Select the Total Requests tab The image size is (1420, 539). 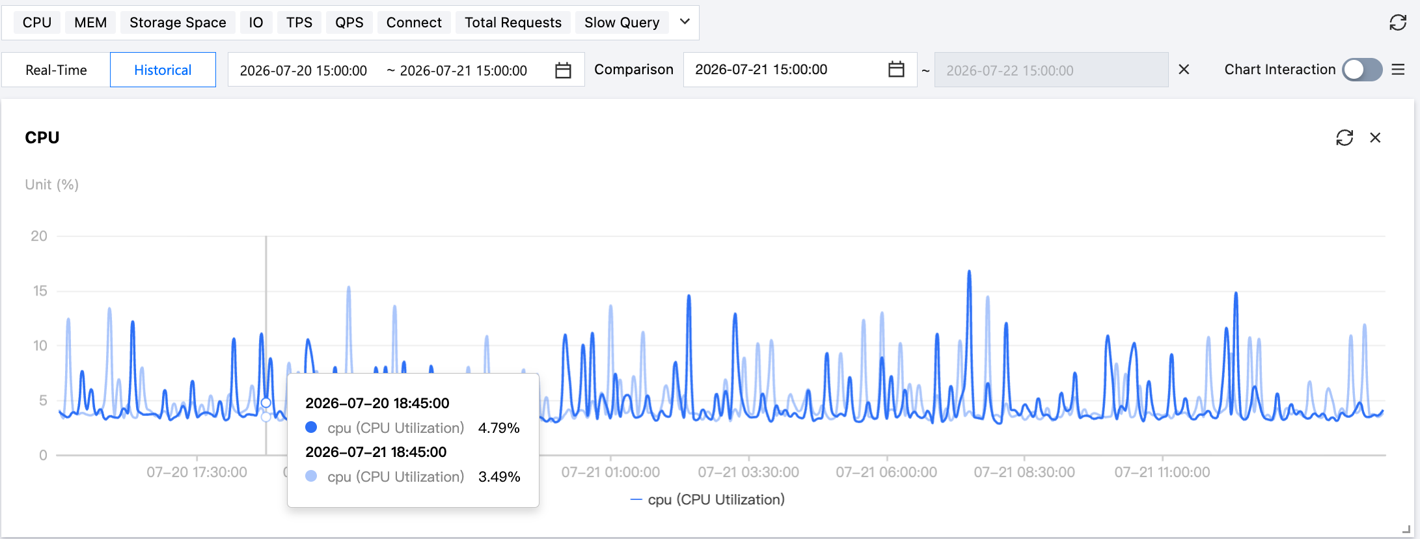click(x=513, y=23)
